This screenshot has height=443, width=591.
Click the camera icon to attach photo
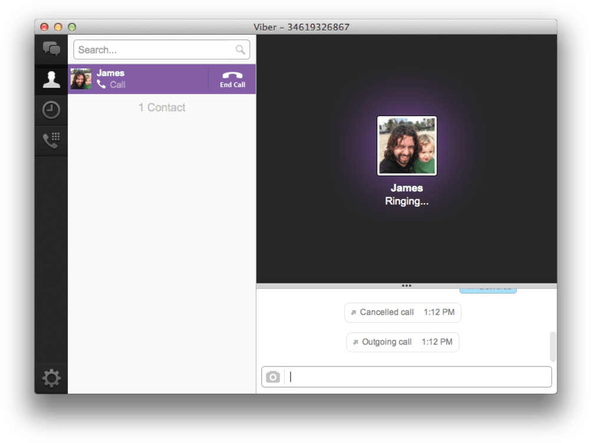[x=273, y=377]
